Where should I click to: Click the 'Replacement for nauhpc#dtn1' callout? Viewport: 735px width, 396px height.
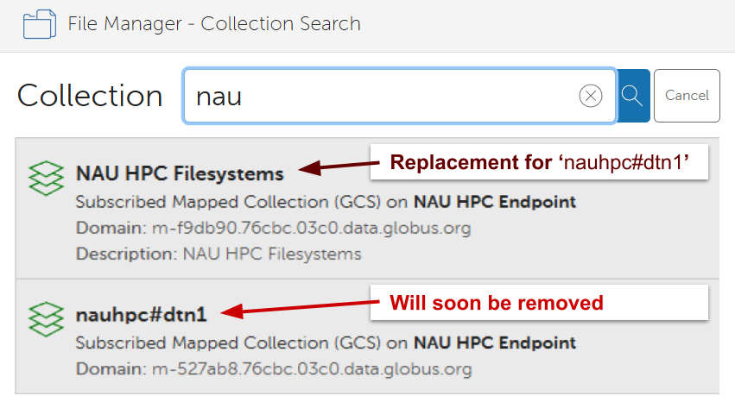pyautogui.click(x=539, y=161)
